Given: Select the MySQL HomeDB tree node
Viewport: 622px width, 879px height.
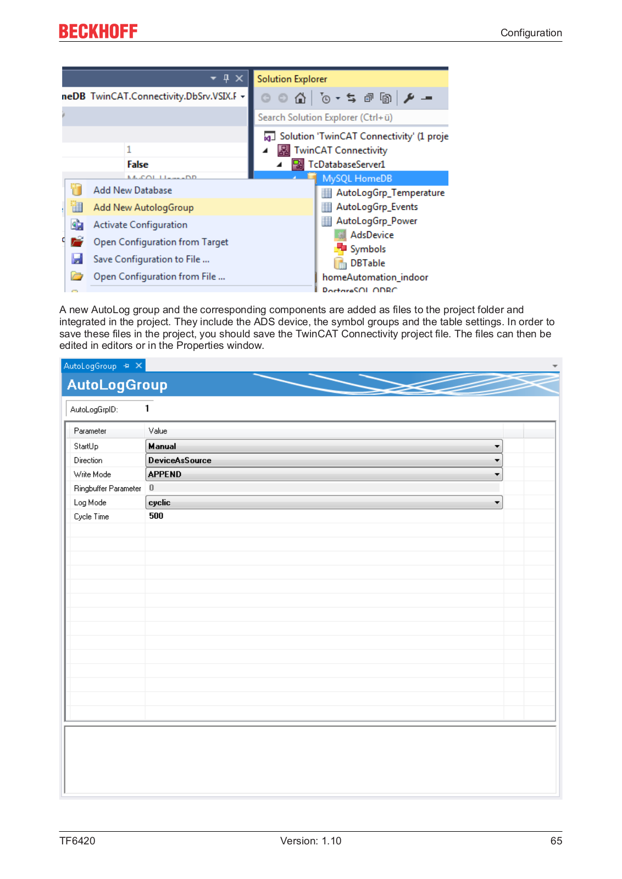Looking at the screenshot, I should tap(357, 179).
